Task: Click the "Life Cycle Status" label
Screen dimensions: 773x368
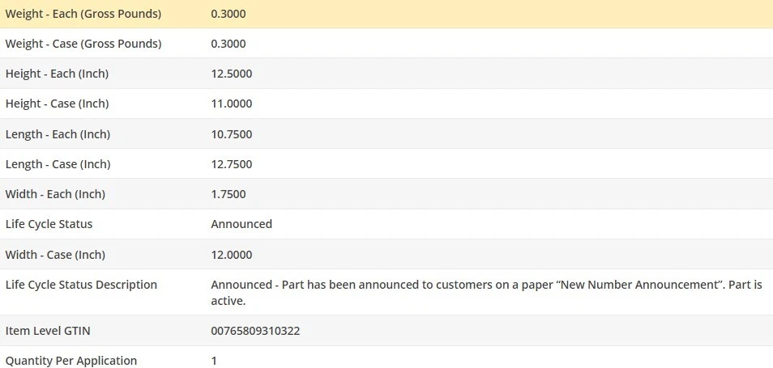Action: click(x=49, y=224)
